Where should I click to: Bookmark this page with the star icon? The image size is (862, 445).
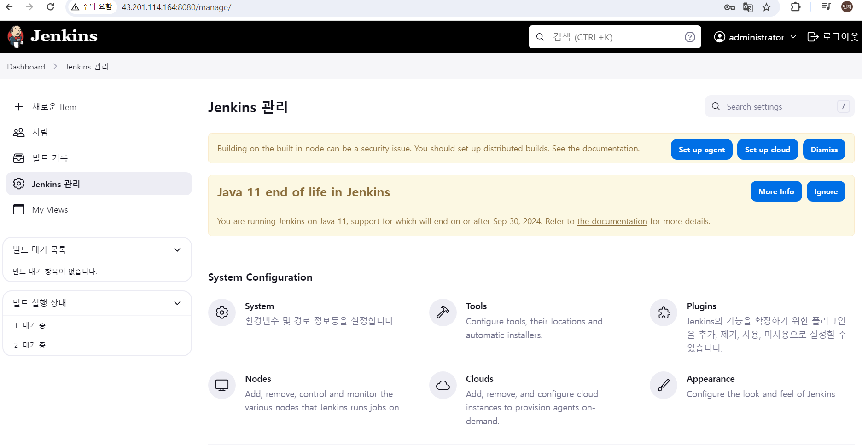pos(766,7)
